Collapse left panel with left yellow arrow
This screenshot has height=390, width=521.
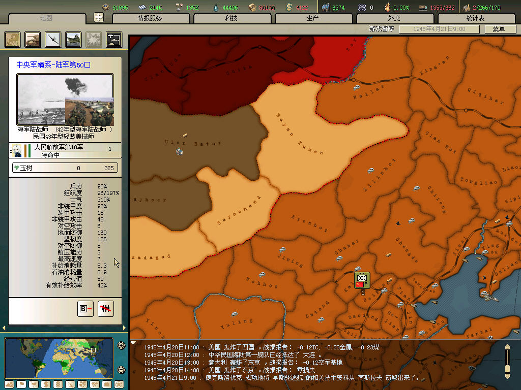pos(4,328)
